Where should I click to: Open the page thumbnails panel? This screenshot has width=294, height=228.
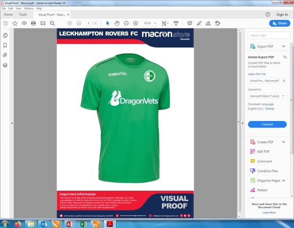click(5, 36)
